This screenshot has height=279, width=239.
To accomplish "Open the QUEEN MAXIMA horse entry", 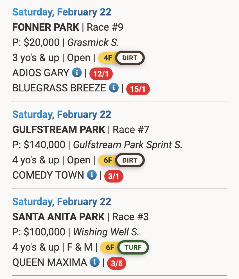I will click(x=49, y=262).
